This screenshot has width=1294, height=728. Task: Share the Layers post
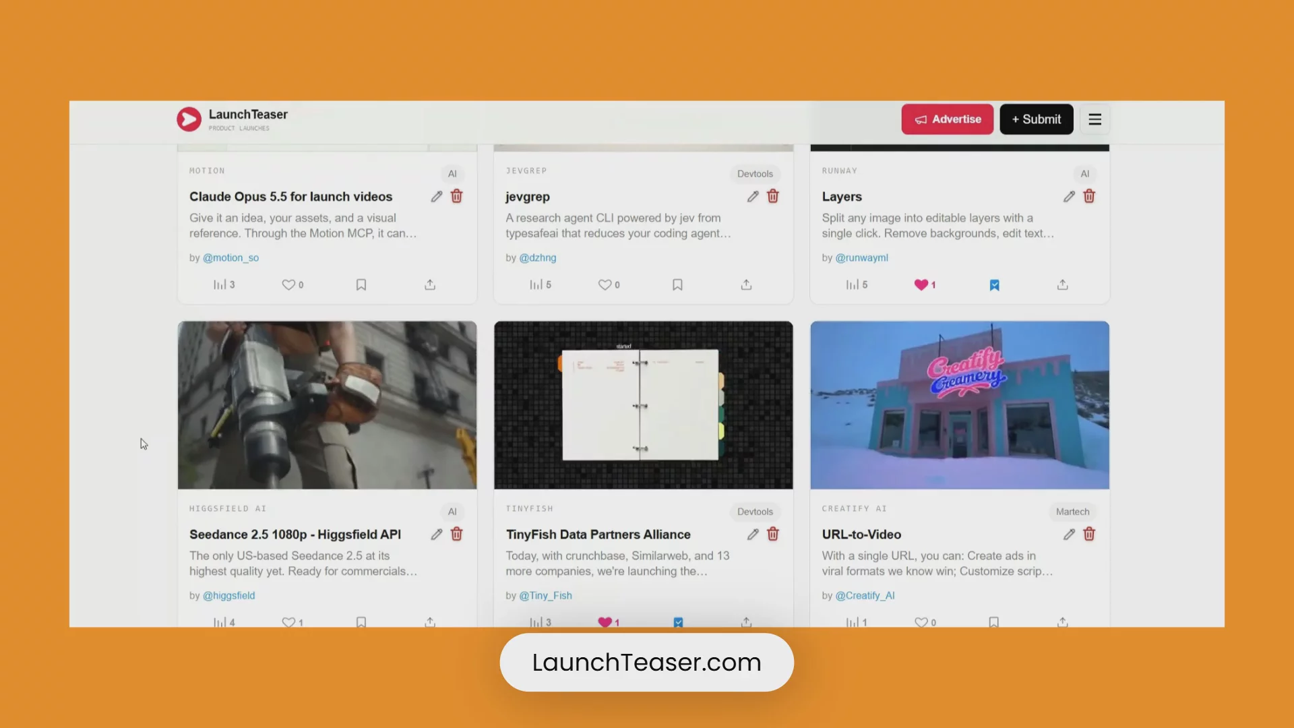point(1062,284)
